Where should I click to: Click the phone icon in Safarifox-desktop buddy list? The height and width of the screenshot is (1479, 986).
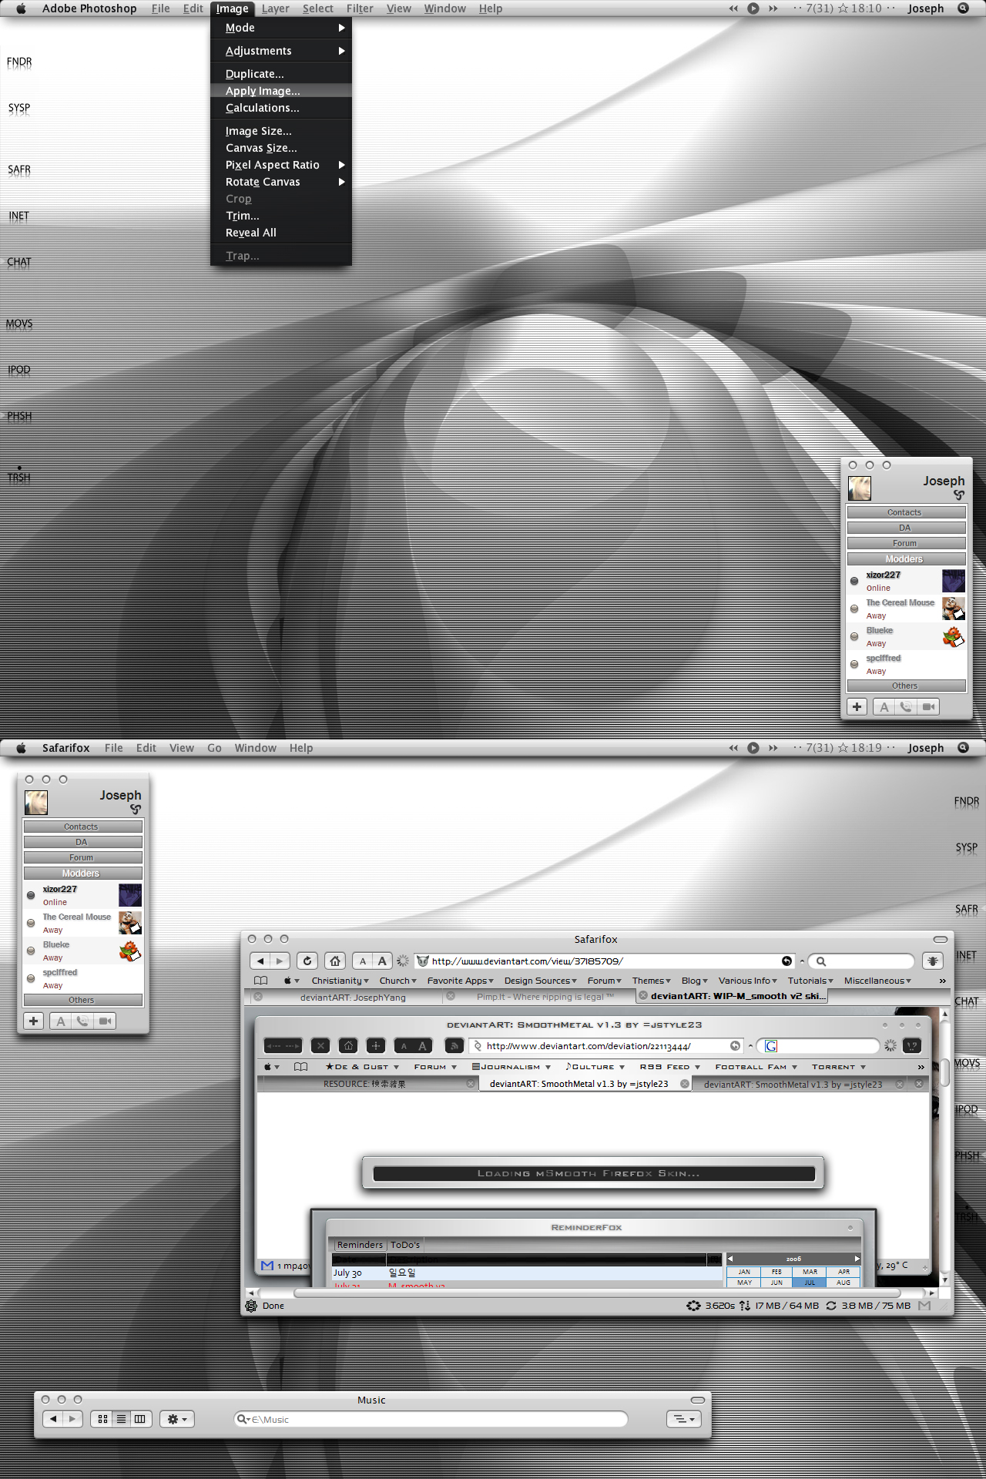82,1021
